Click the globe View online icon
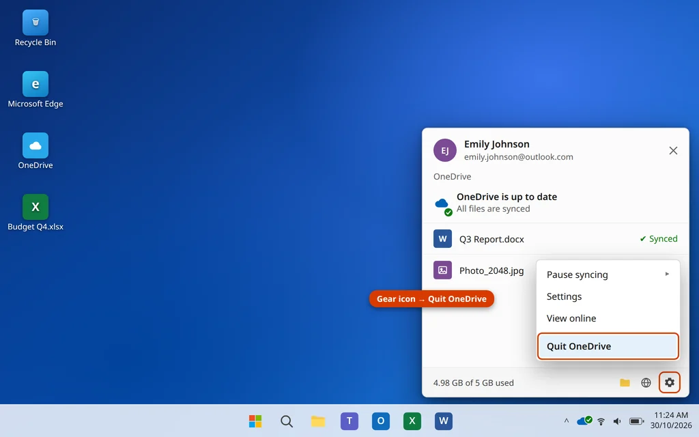The image size is (699, 437). 646,382
